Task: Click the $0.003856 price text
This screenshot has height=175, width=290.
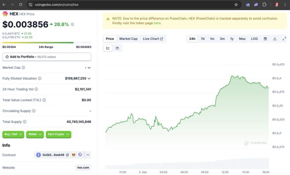Action: (25, 24)
